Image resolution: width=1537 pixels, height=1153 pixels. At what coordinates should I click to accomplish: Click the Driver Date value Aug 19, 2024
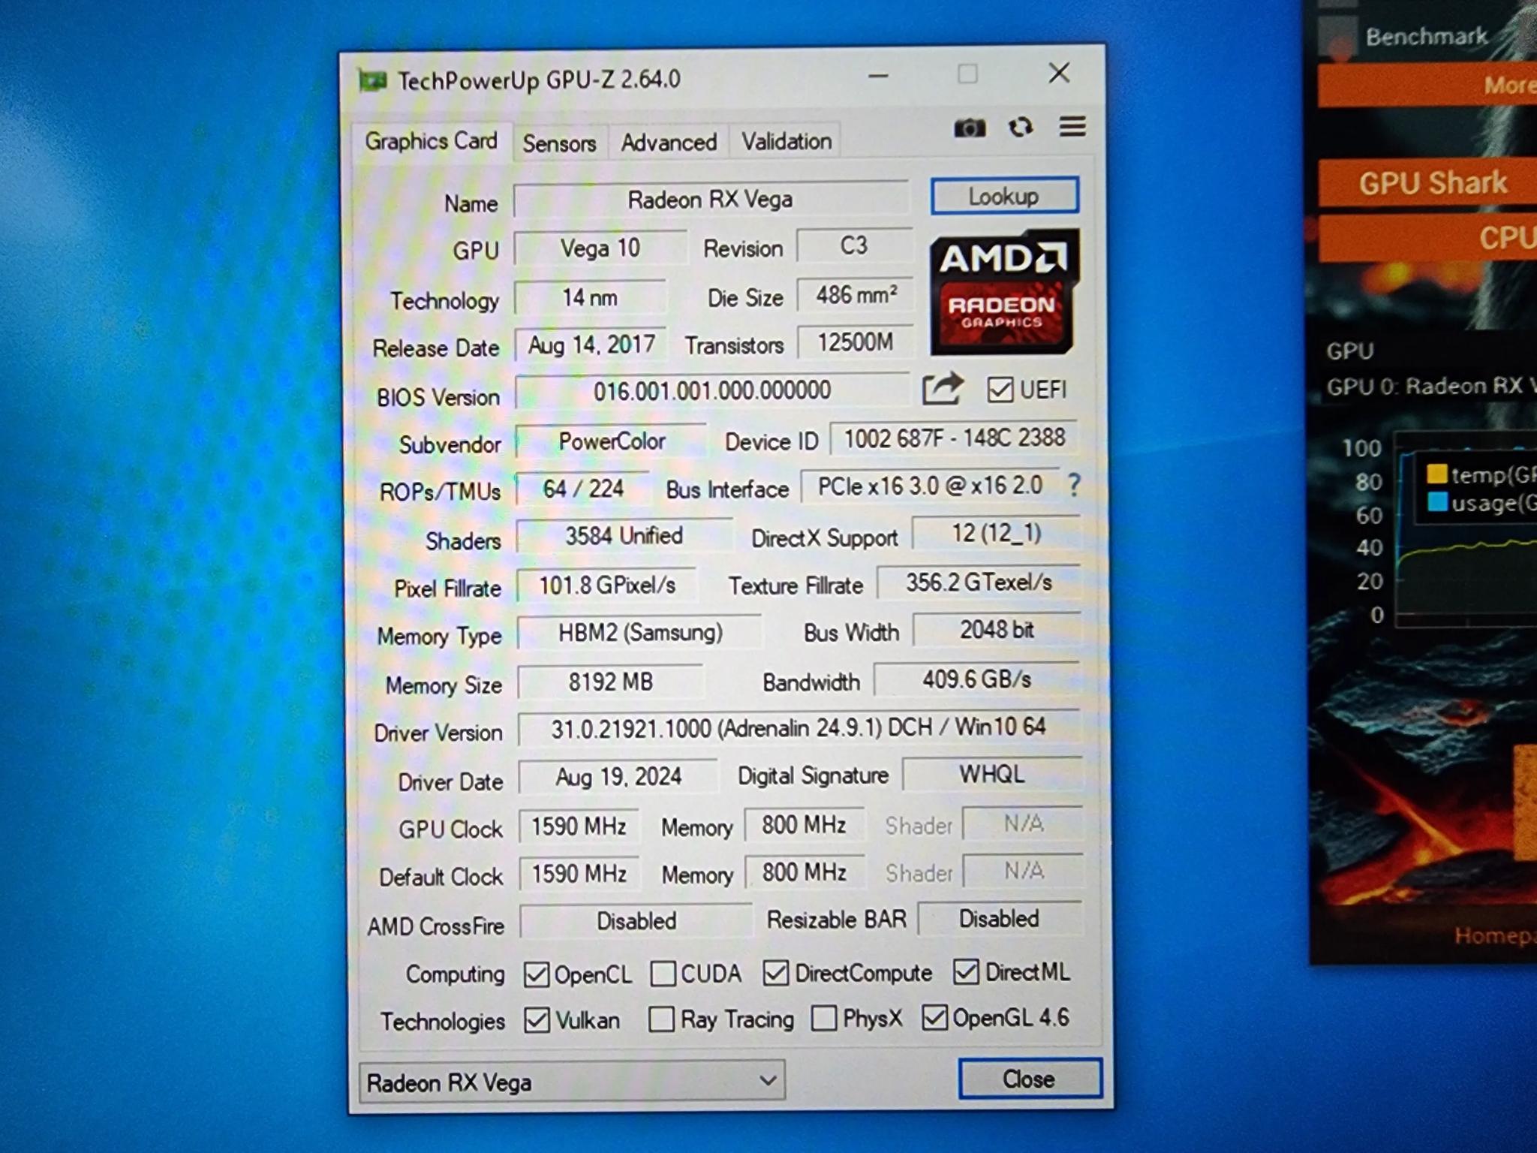tap(618, 776)
